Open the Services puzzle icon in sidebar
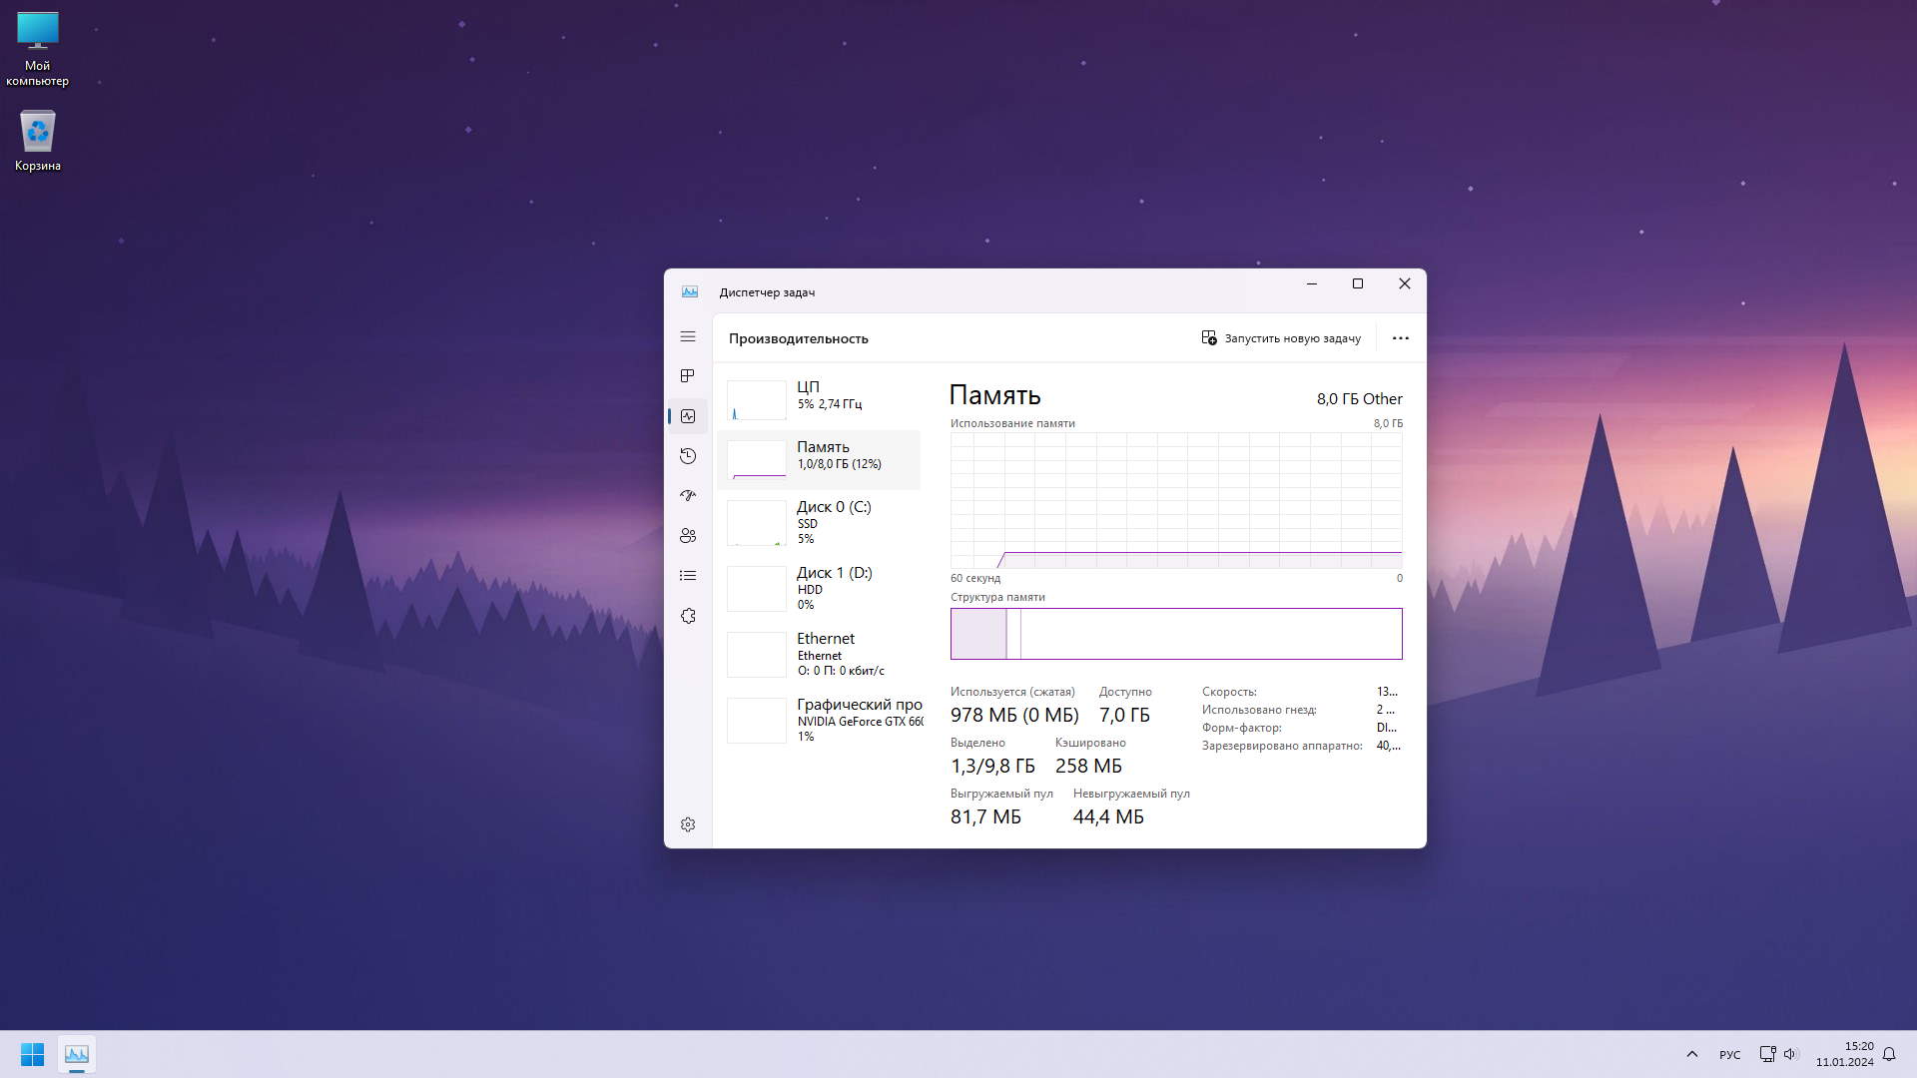The height and width of the screenshot is (1078, 1917). (688, 616)
